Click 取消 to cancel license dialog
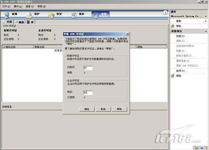Screen dimensions: 209x150 (103, 109)
